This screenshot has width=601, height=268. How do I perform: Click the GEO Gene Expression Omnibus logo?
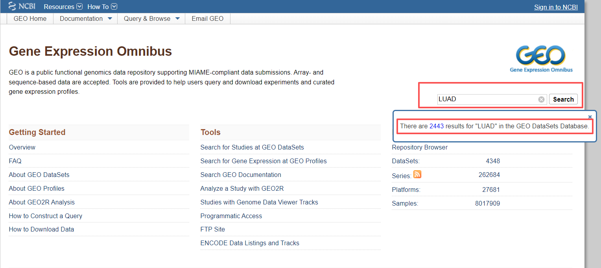click(x=541, y=59)
